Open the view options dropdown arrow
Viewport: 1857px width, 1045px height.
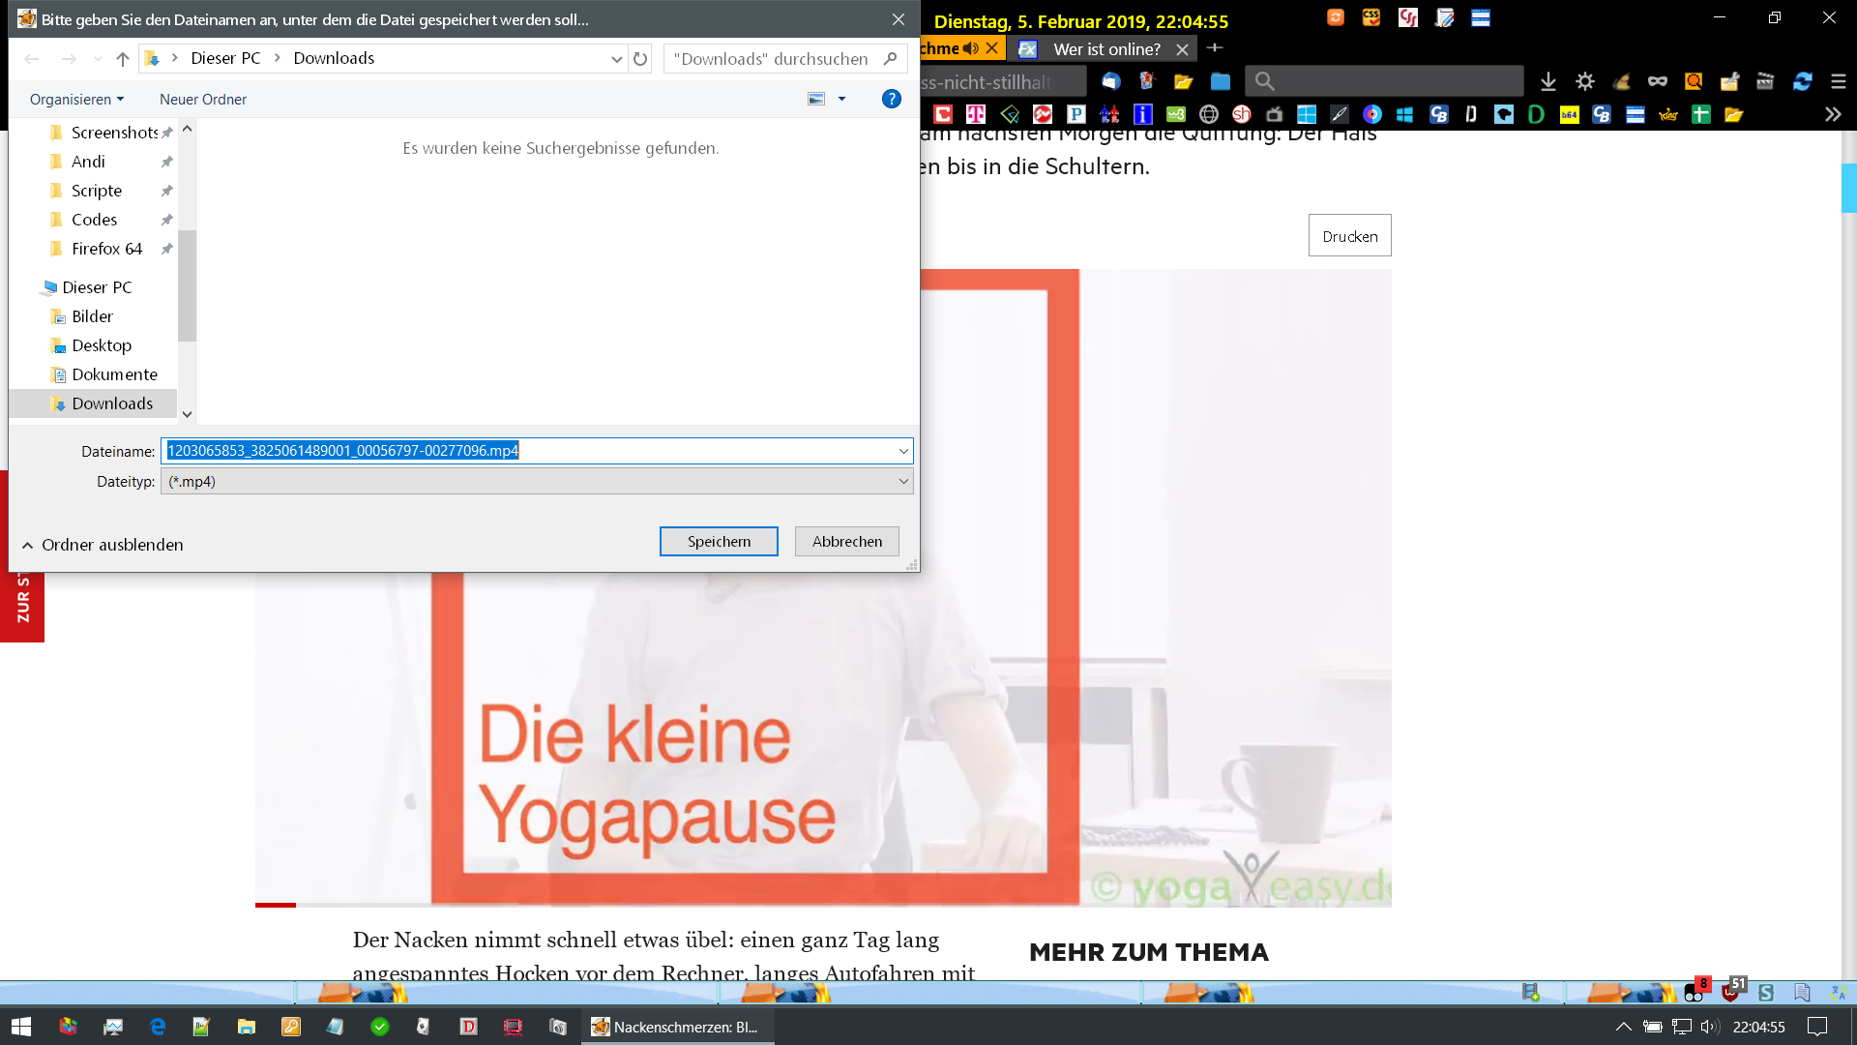841,99
